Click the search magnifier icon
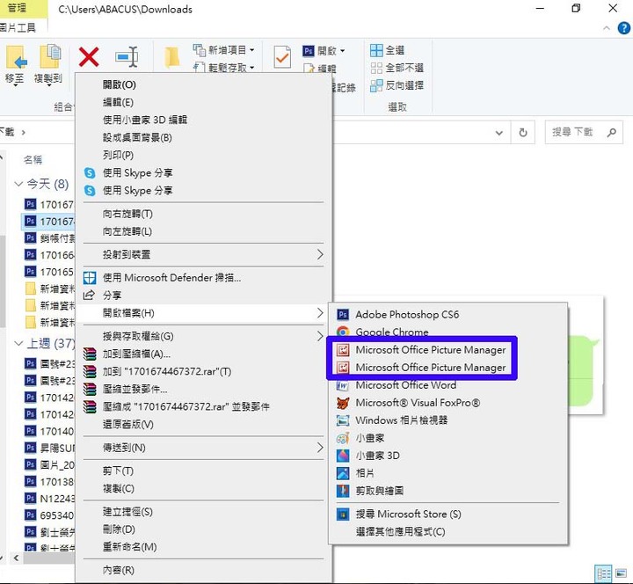Screen dimensions: 633x584 click(x=612, y=133)
